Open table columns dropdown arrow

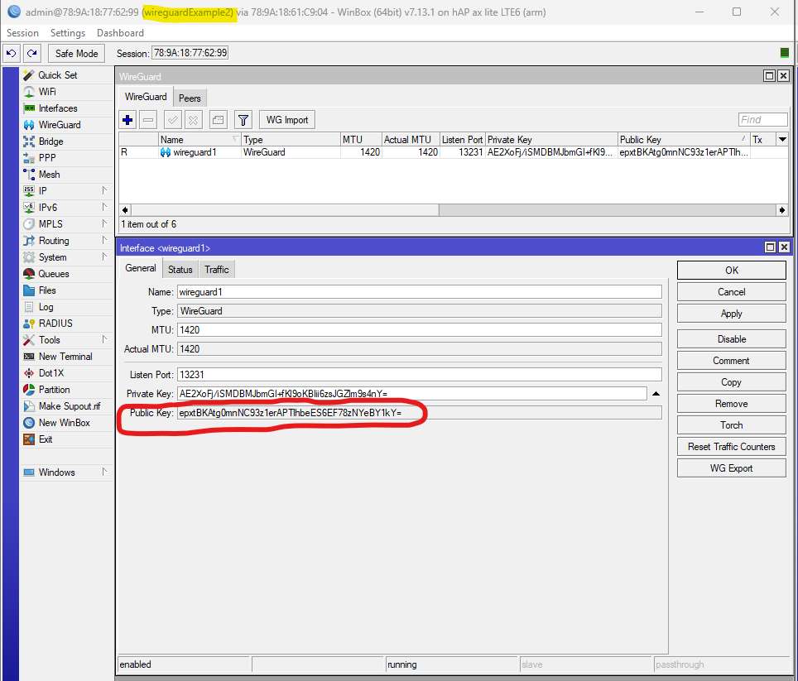point(782,139)
